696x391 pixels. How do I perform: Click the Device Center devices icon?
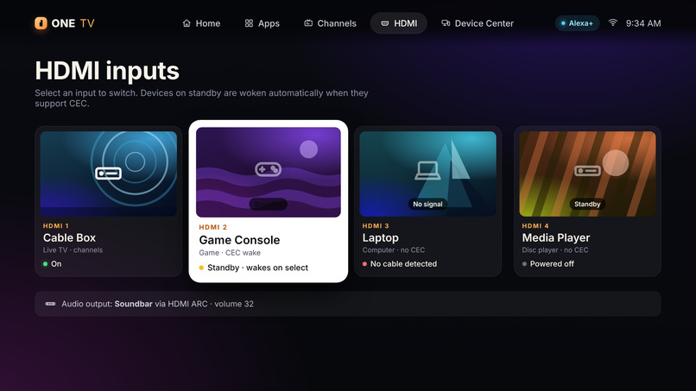click(x=446, y=23)
